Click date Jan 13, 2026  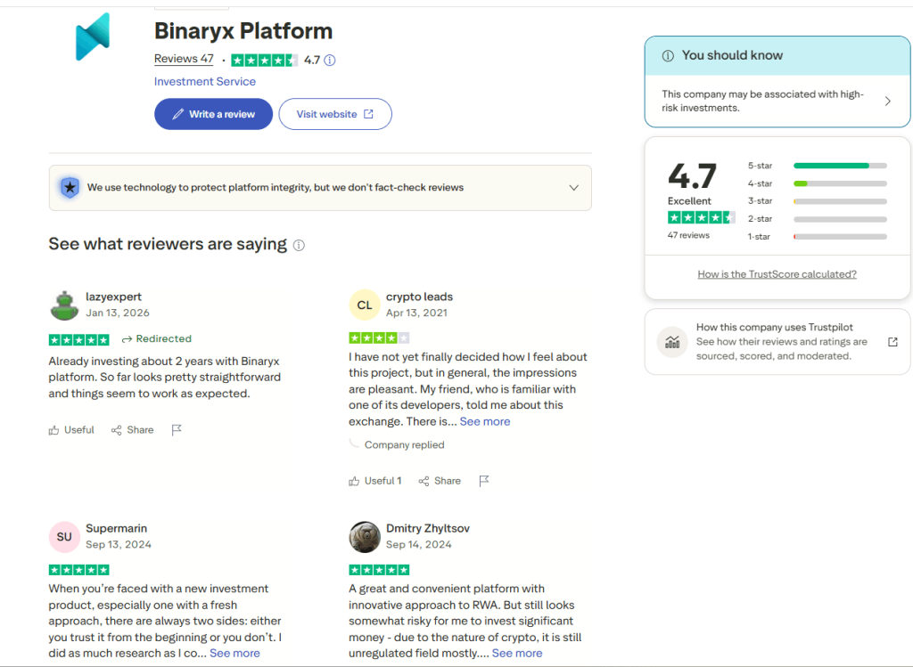(x=118, y=313)
